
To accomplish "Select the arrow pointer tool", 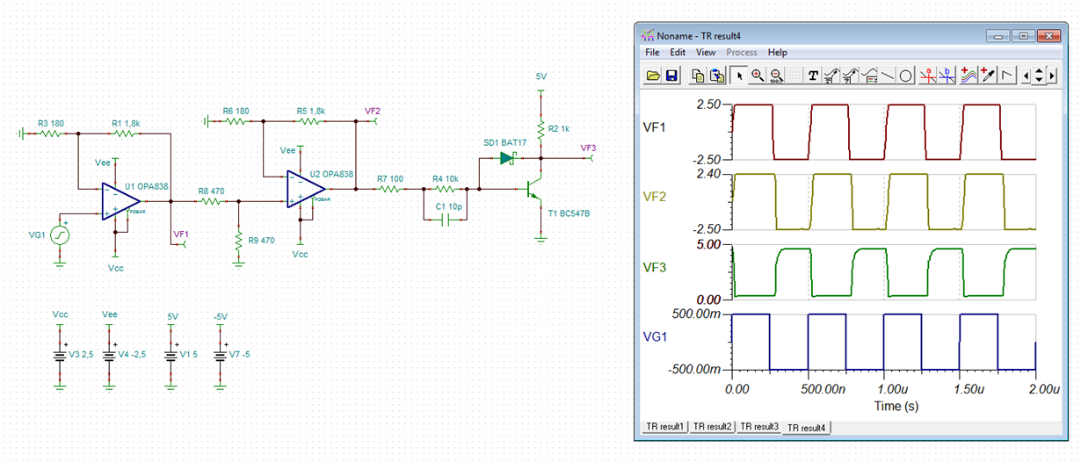I will pos(739,76).
